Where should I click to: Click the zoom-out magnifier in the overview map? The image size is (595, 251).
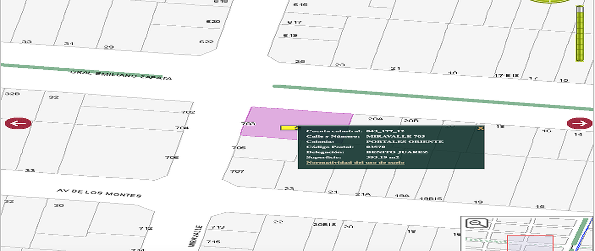coord(477,223)
